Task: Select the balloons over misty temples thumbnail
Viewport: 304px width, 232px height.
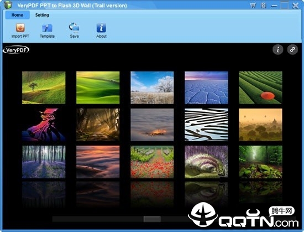Action: pyautogui.click(x=260, y=125)
